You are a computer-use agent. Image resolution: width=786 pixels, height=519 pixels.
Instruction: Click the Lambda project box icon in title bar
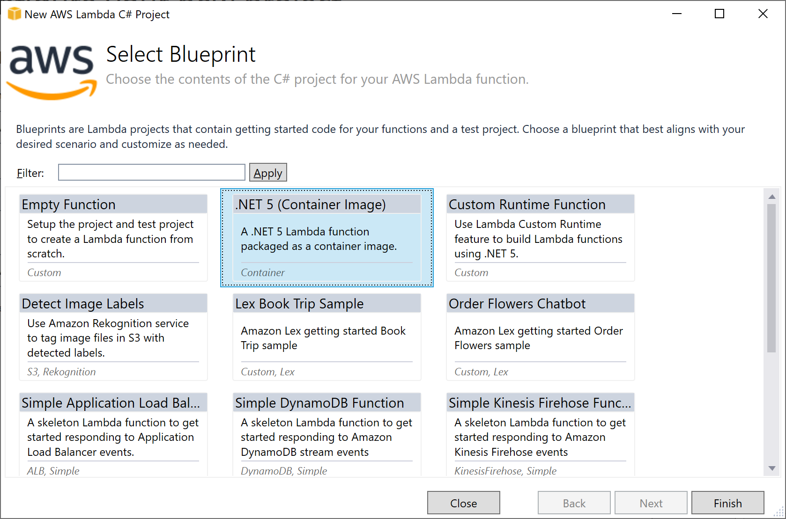click(x=15, y=14)
